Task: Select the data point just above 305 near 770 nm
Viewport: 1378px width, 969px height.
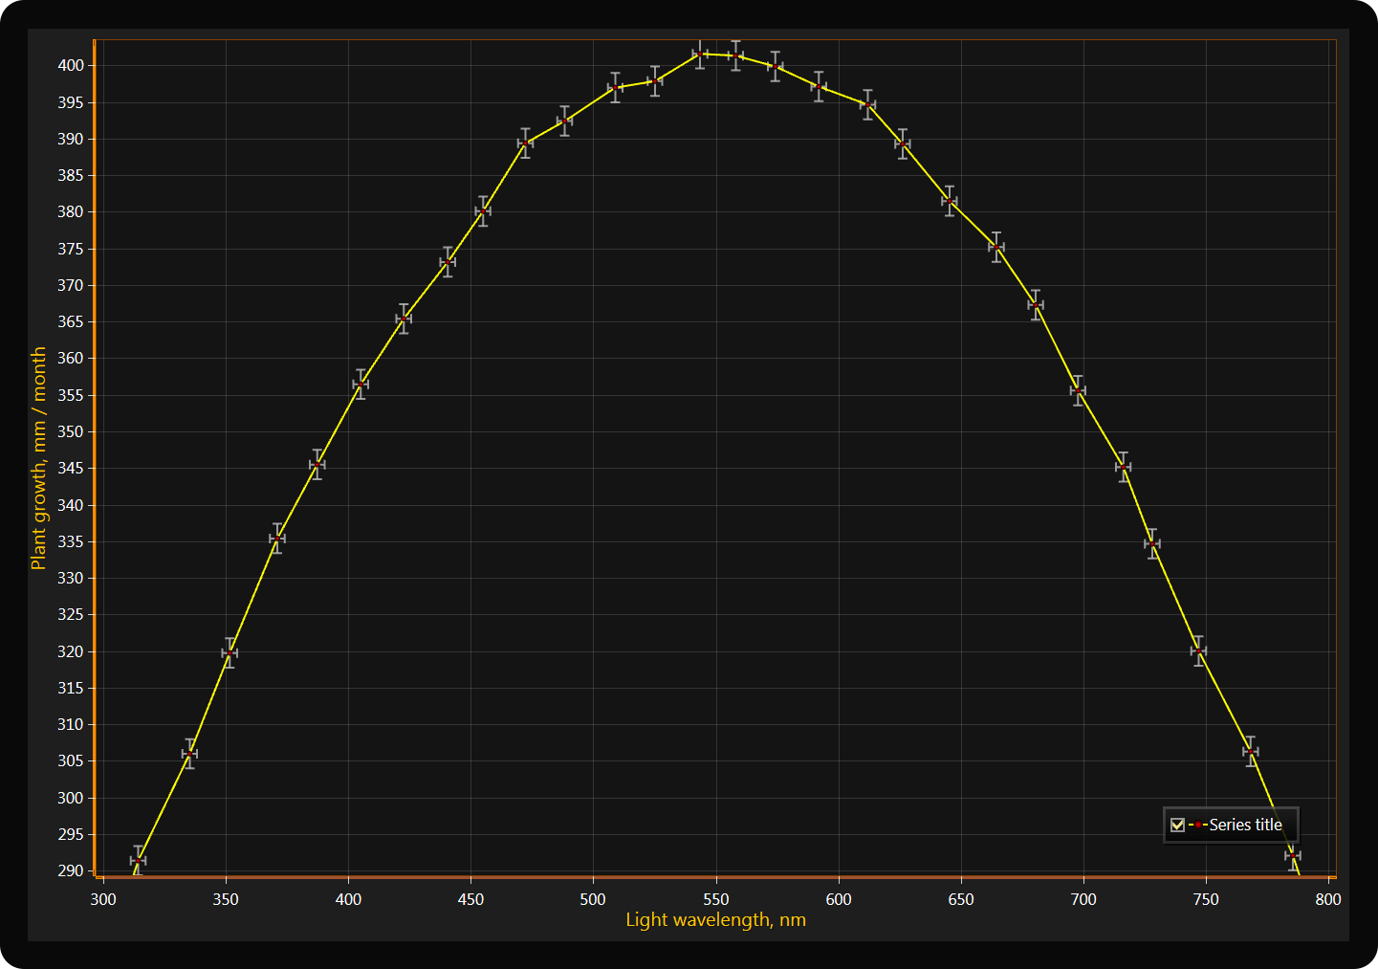Action: pyautogui.click(x=1250, y=752)
